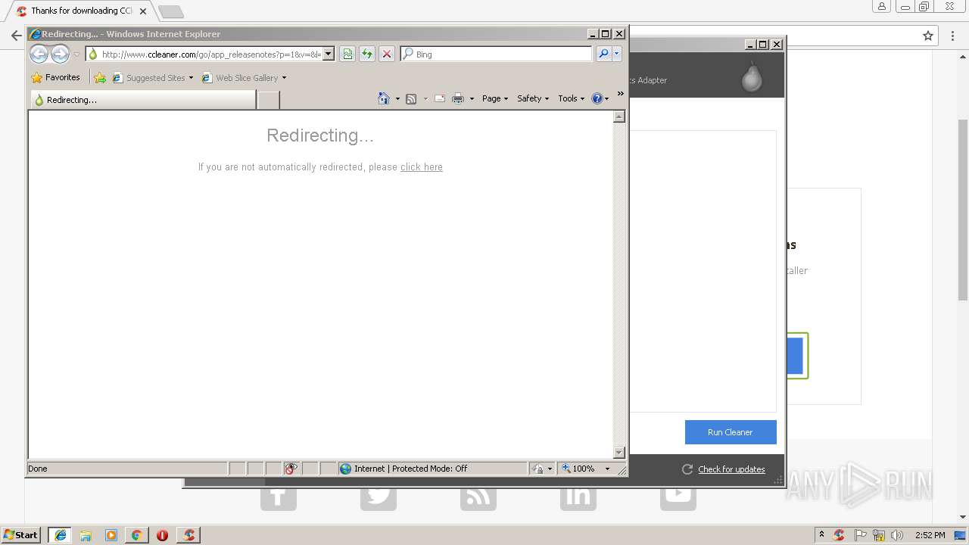Click IE vertical scrollbar down arrow
This screenshot has width=969, height=545.
point(618,453)
